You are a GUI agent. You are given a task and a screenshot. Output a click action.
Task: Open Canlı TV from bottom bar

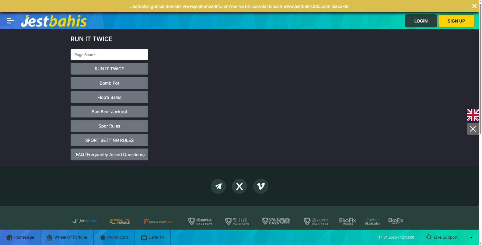pyautogui.click(x=152, y=237)
